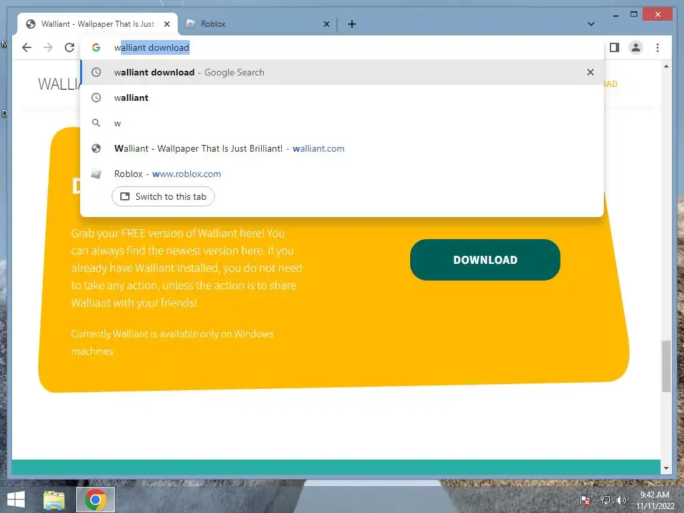This screenshot has height=513, width=684.
Task: Click the network tray icon
Action: click(605, 500)
